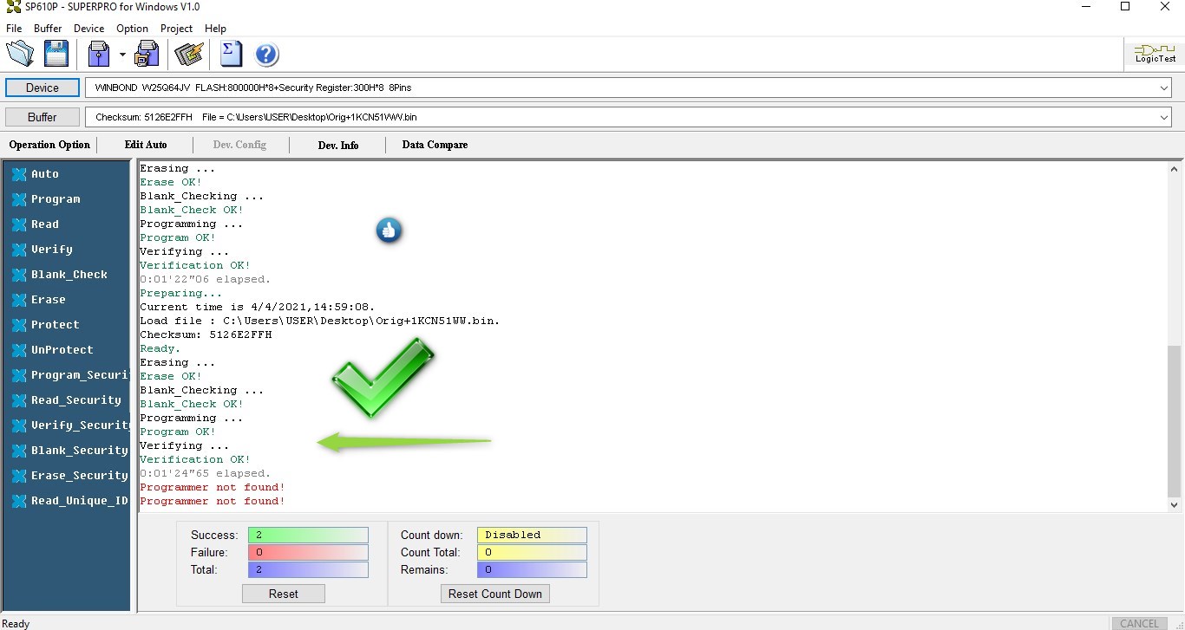Open the Edit Auto tab
This screenshot has width=1185, height=630.
146,145
